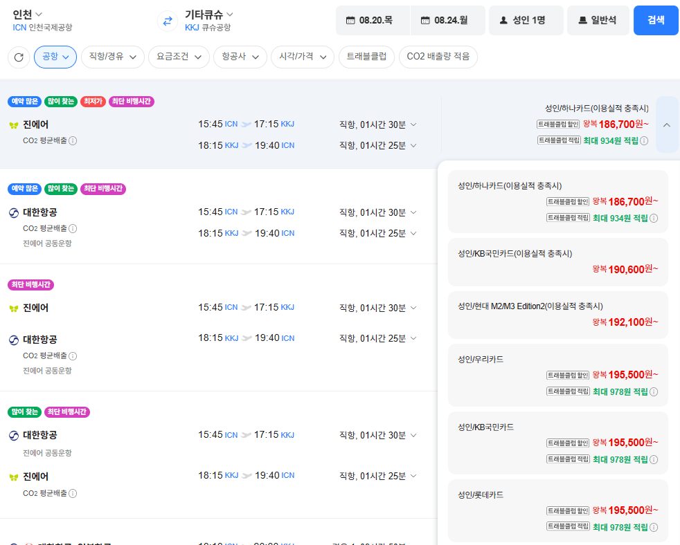Open the 요금조건 filter dropdown

[179, 57]
